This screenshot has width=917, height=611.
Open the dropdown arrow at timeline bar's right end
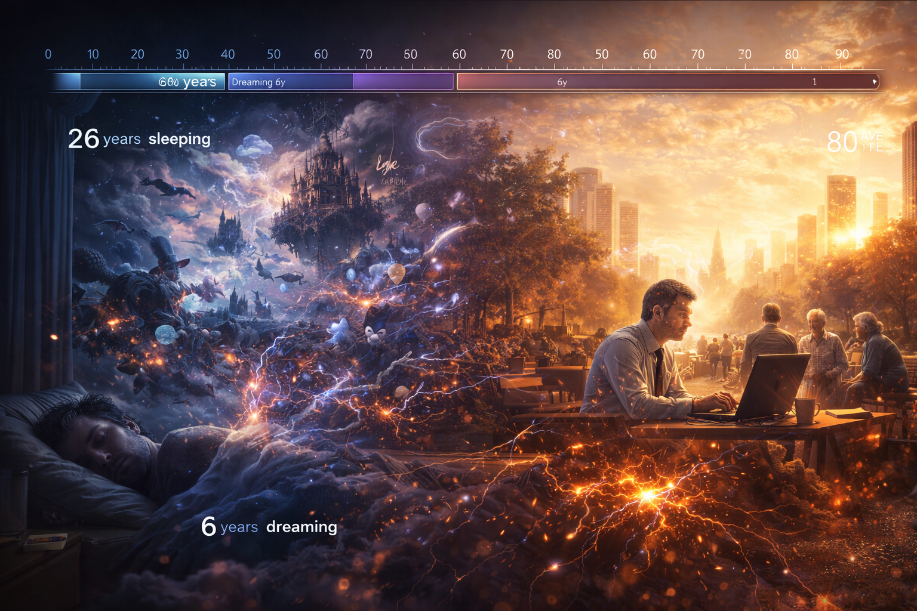874,82
